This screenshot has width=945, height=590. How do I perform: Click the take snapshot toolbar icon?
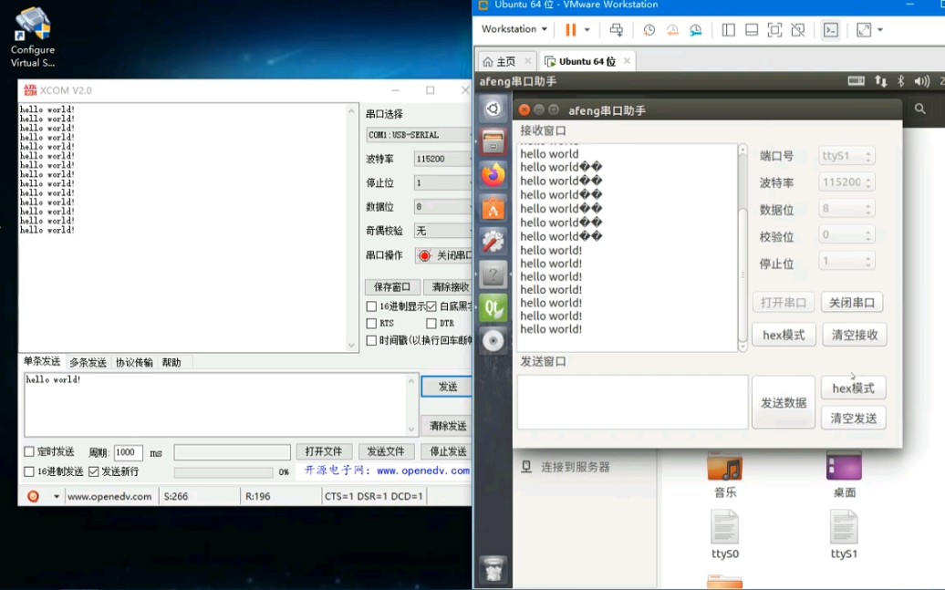click(650, 30)
